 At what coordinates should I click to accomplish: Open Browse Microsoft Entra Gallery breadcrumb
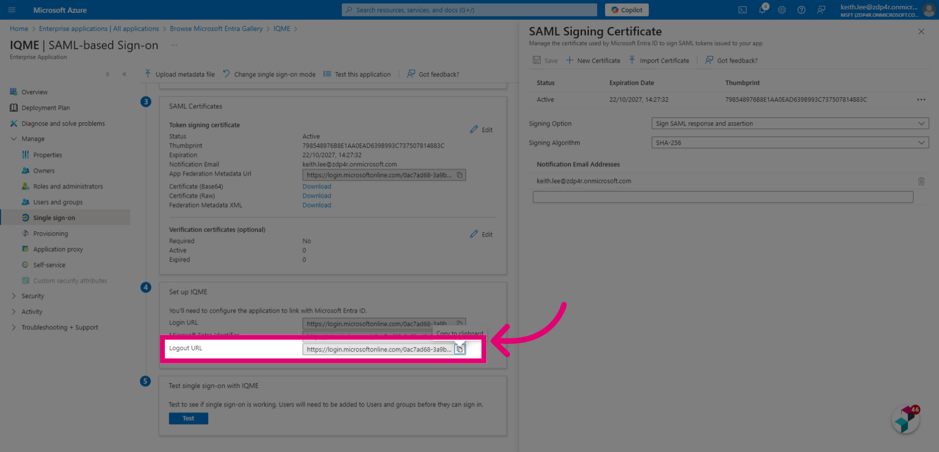[216, 29]
